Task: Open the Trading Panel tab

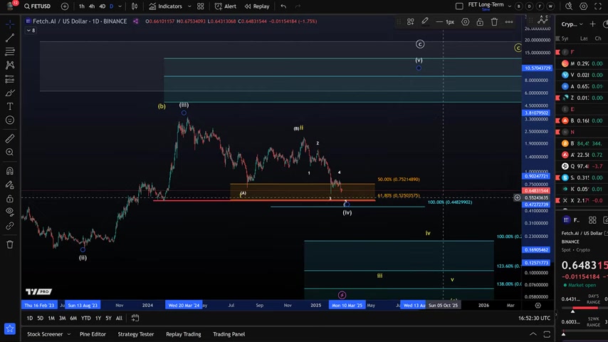Action: [x=229, y=334]
